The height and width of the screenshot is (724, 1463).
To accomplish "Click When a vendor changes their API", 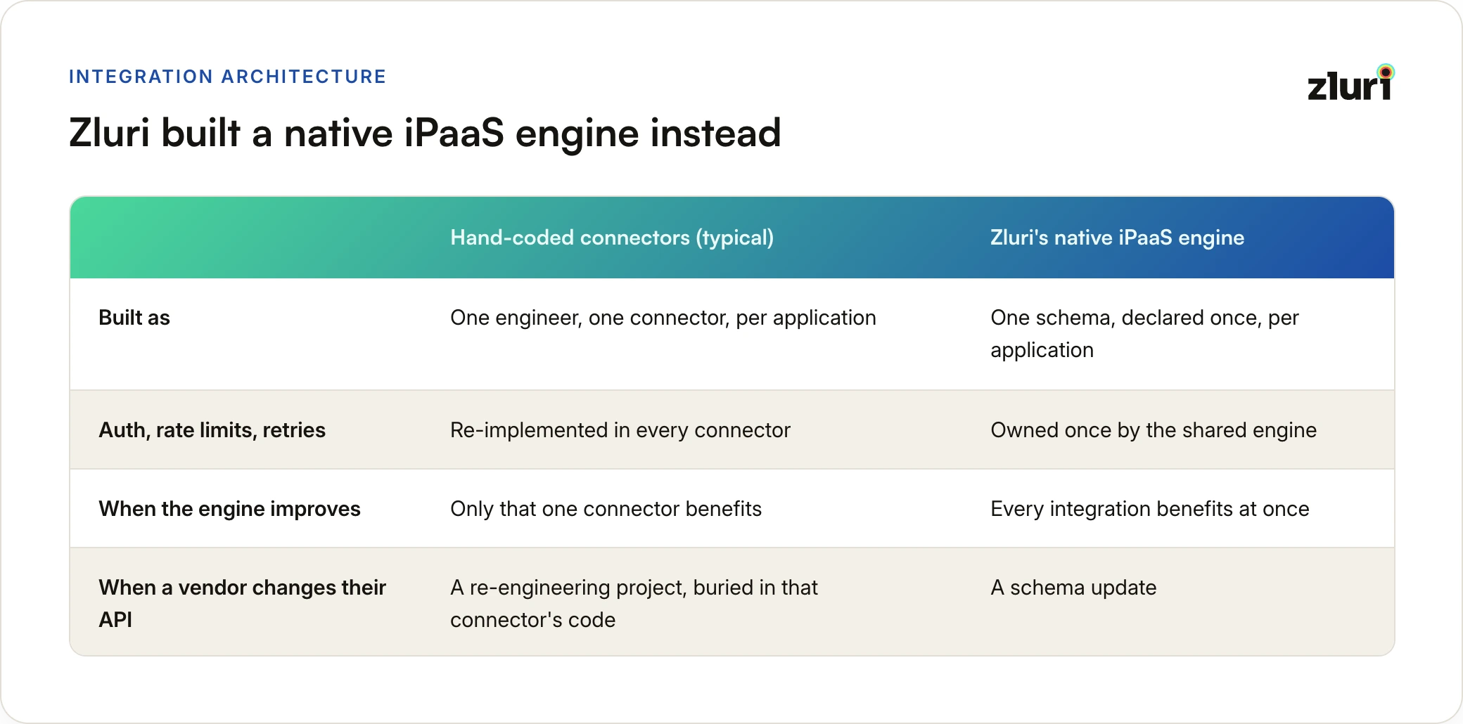I will tap(242, 603).
